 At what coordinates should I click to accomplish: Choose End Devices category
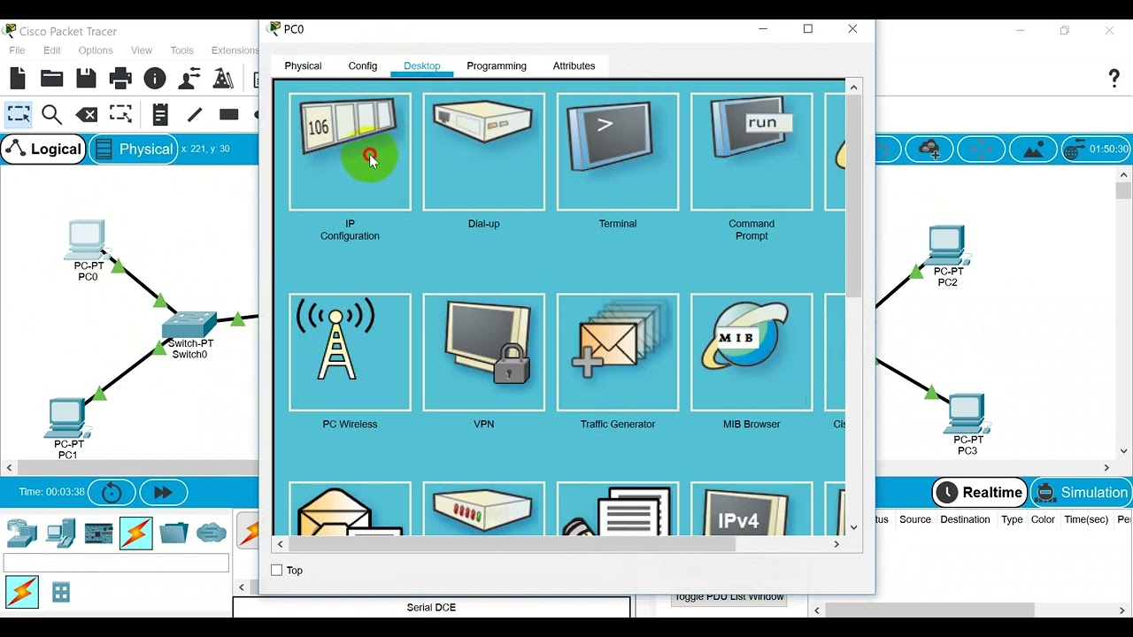click(x=61, y=533)
